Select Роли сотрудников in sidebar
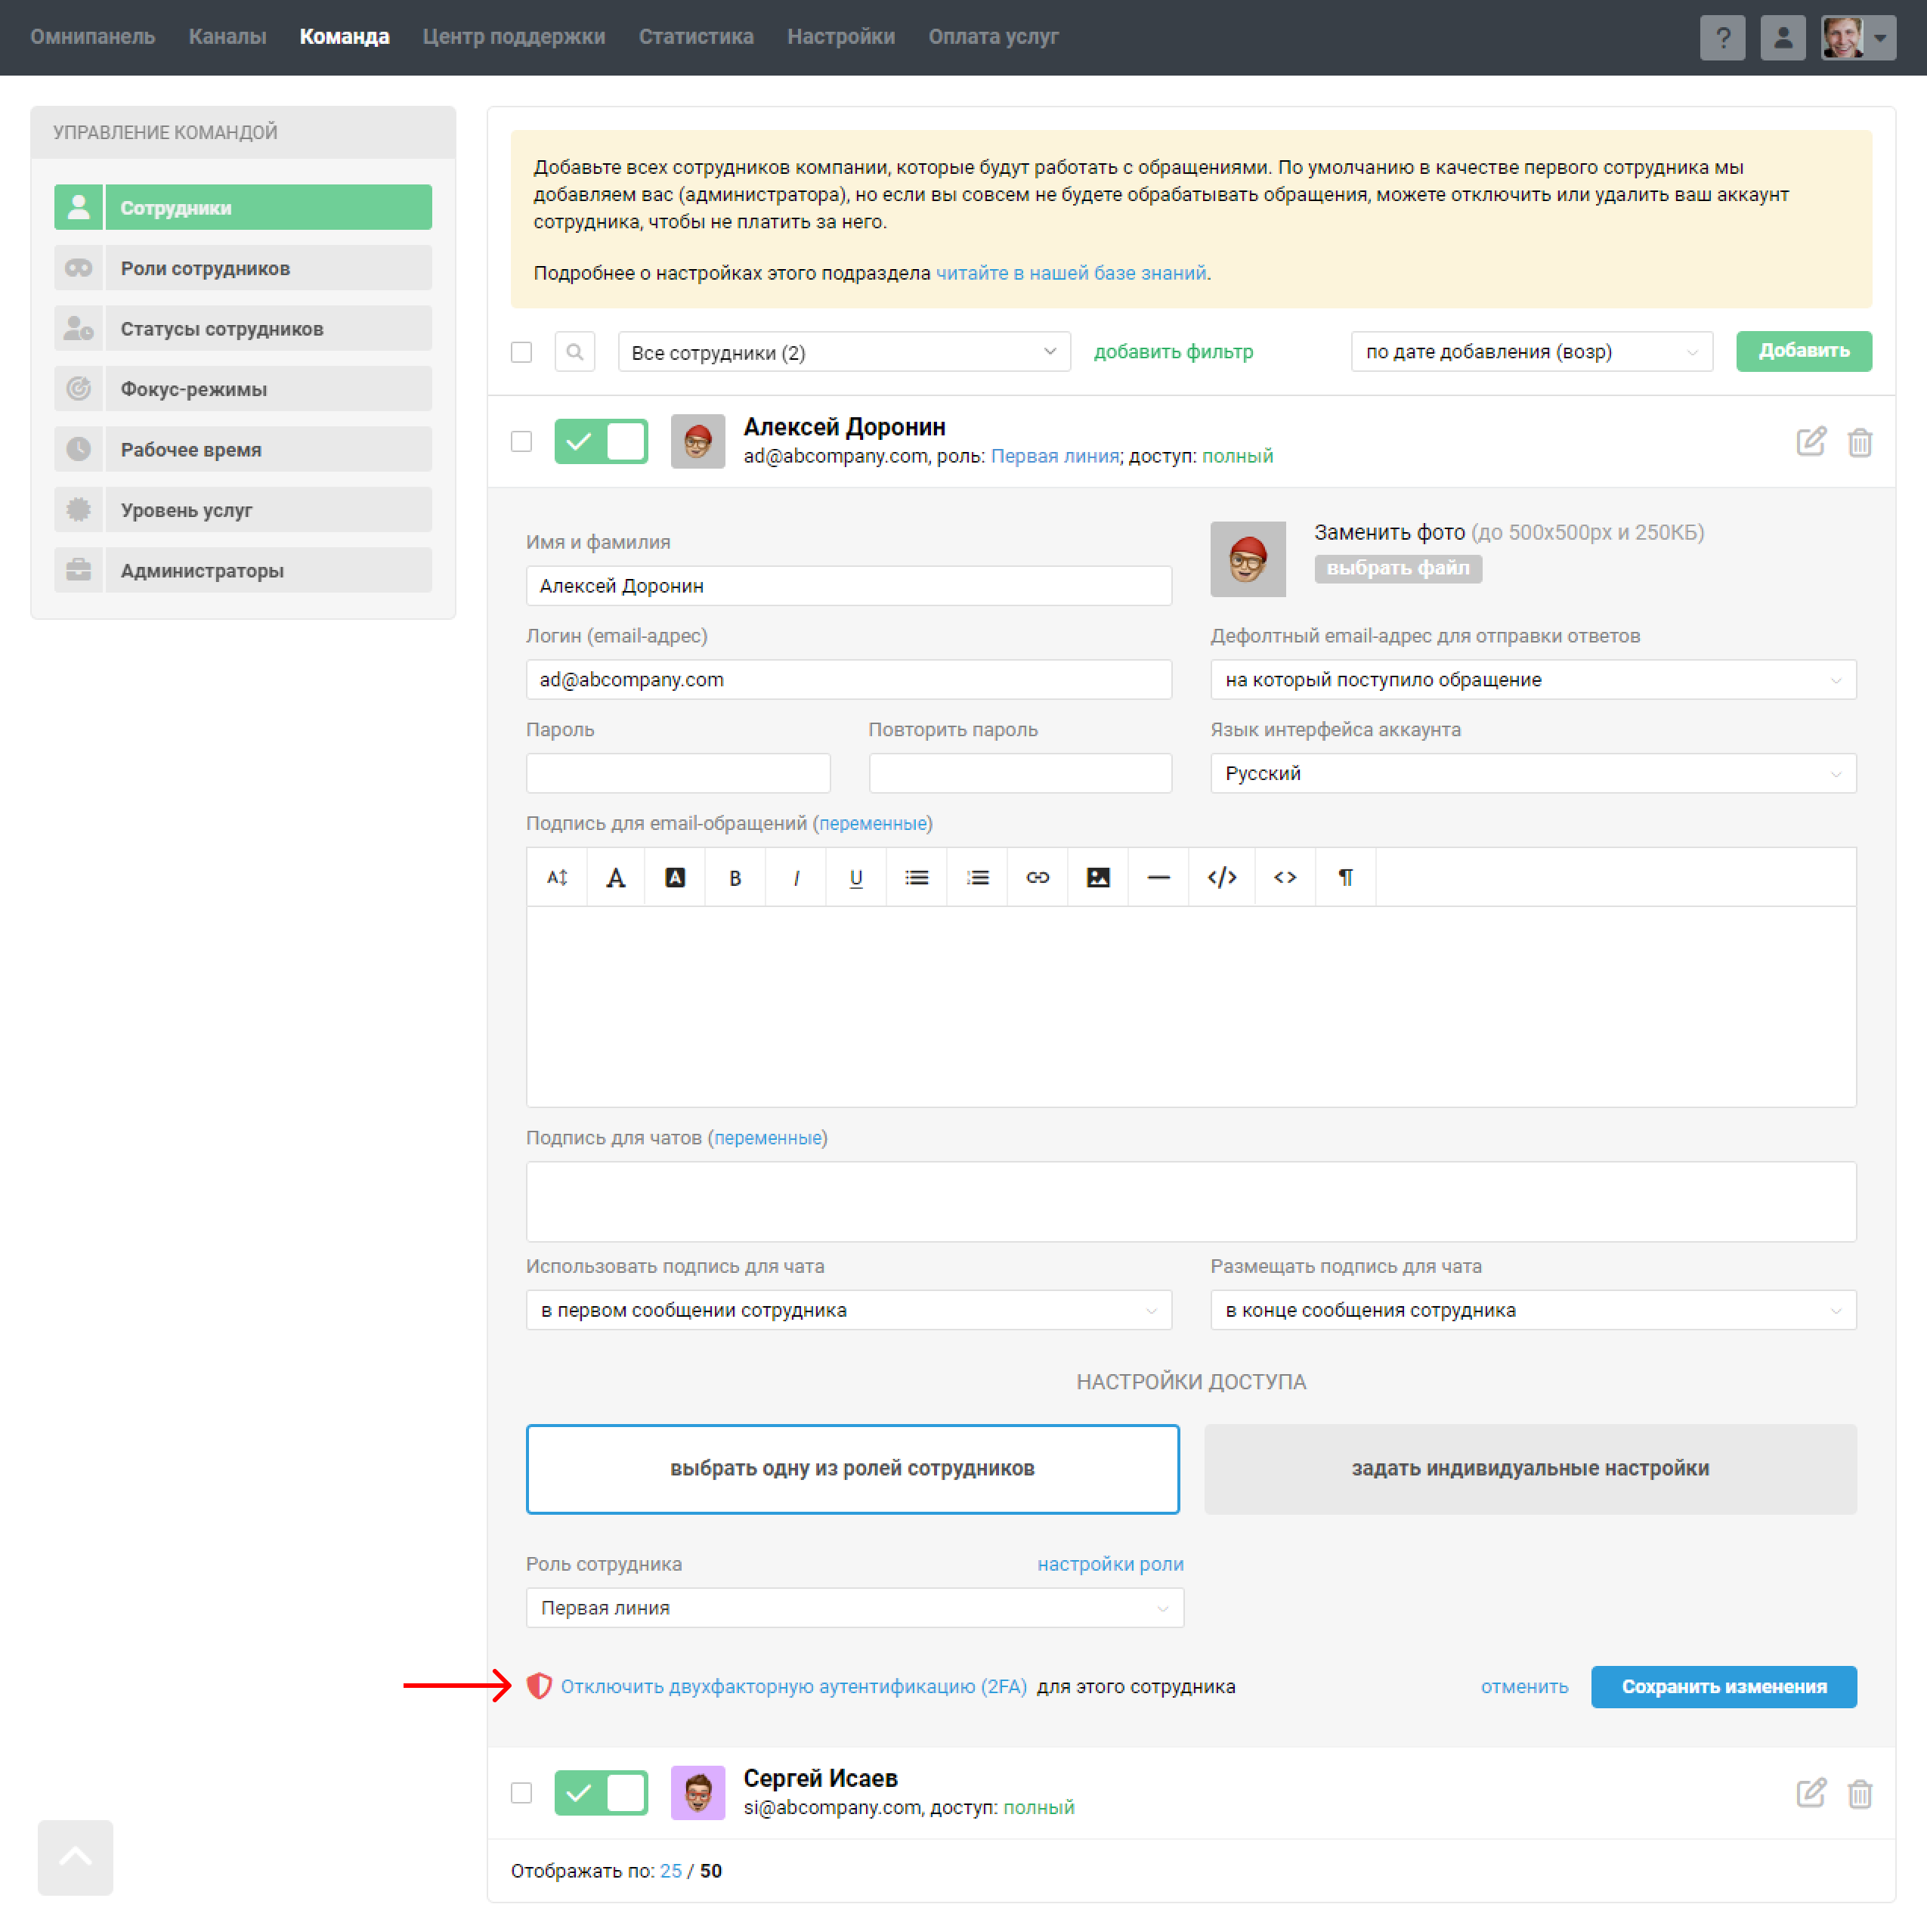 point(243,268)
